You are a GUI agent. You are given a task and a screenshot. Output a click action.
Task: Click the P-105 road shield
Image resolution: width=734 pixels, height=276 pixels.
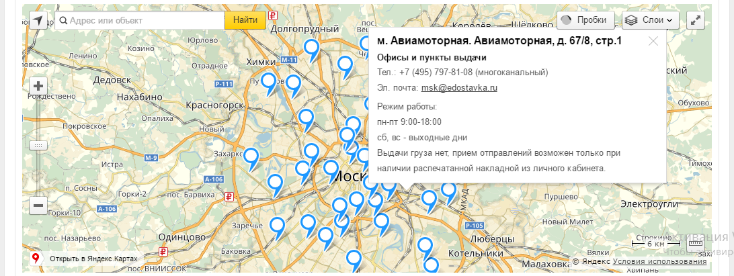click(x=474, y=226)
